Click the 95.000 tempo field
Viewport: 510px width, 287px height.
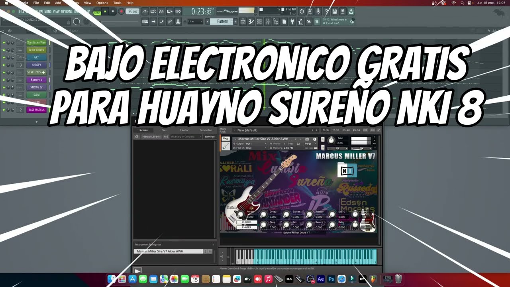132,12
